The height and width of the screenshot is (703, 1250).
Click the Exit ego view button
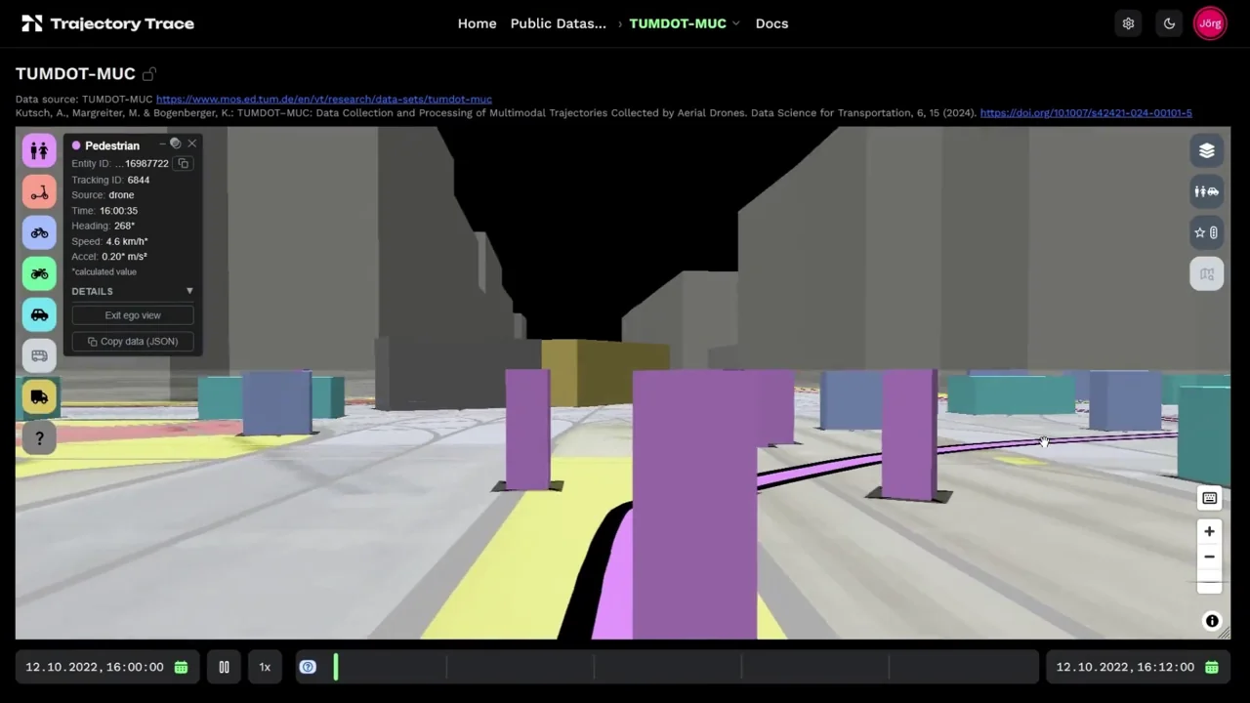pyautogui.click(x=133, y=315)
